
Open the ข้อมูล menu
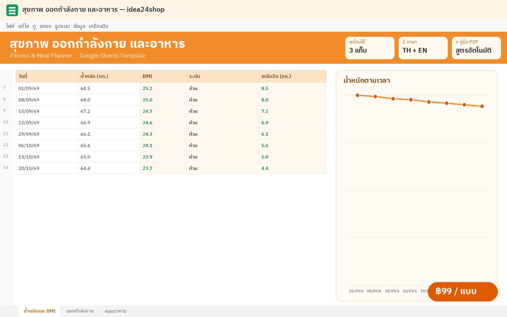pos(79,26)
